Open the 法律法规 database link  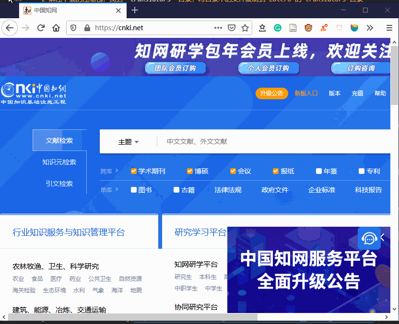pyautogui.click(x=228, y=190)
